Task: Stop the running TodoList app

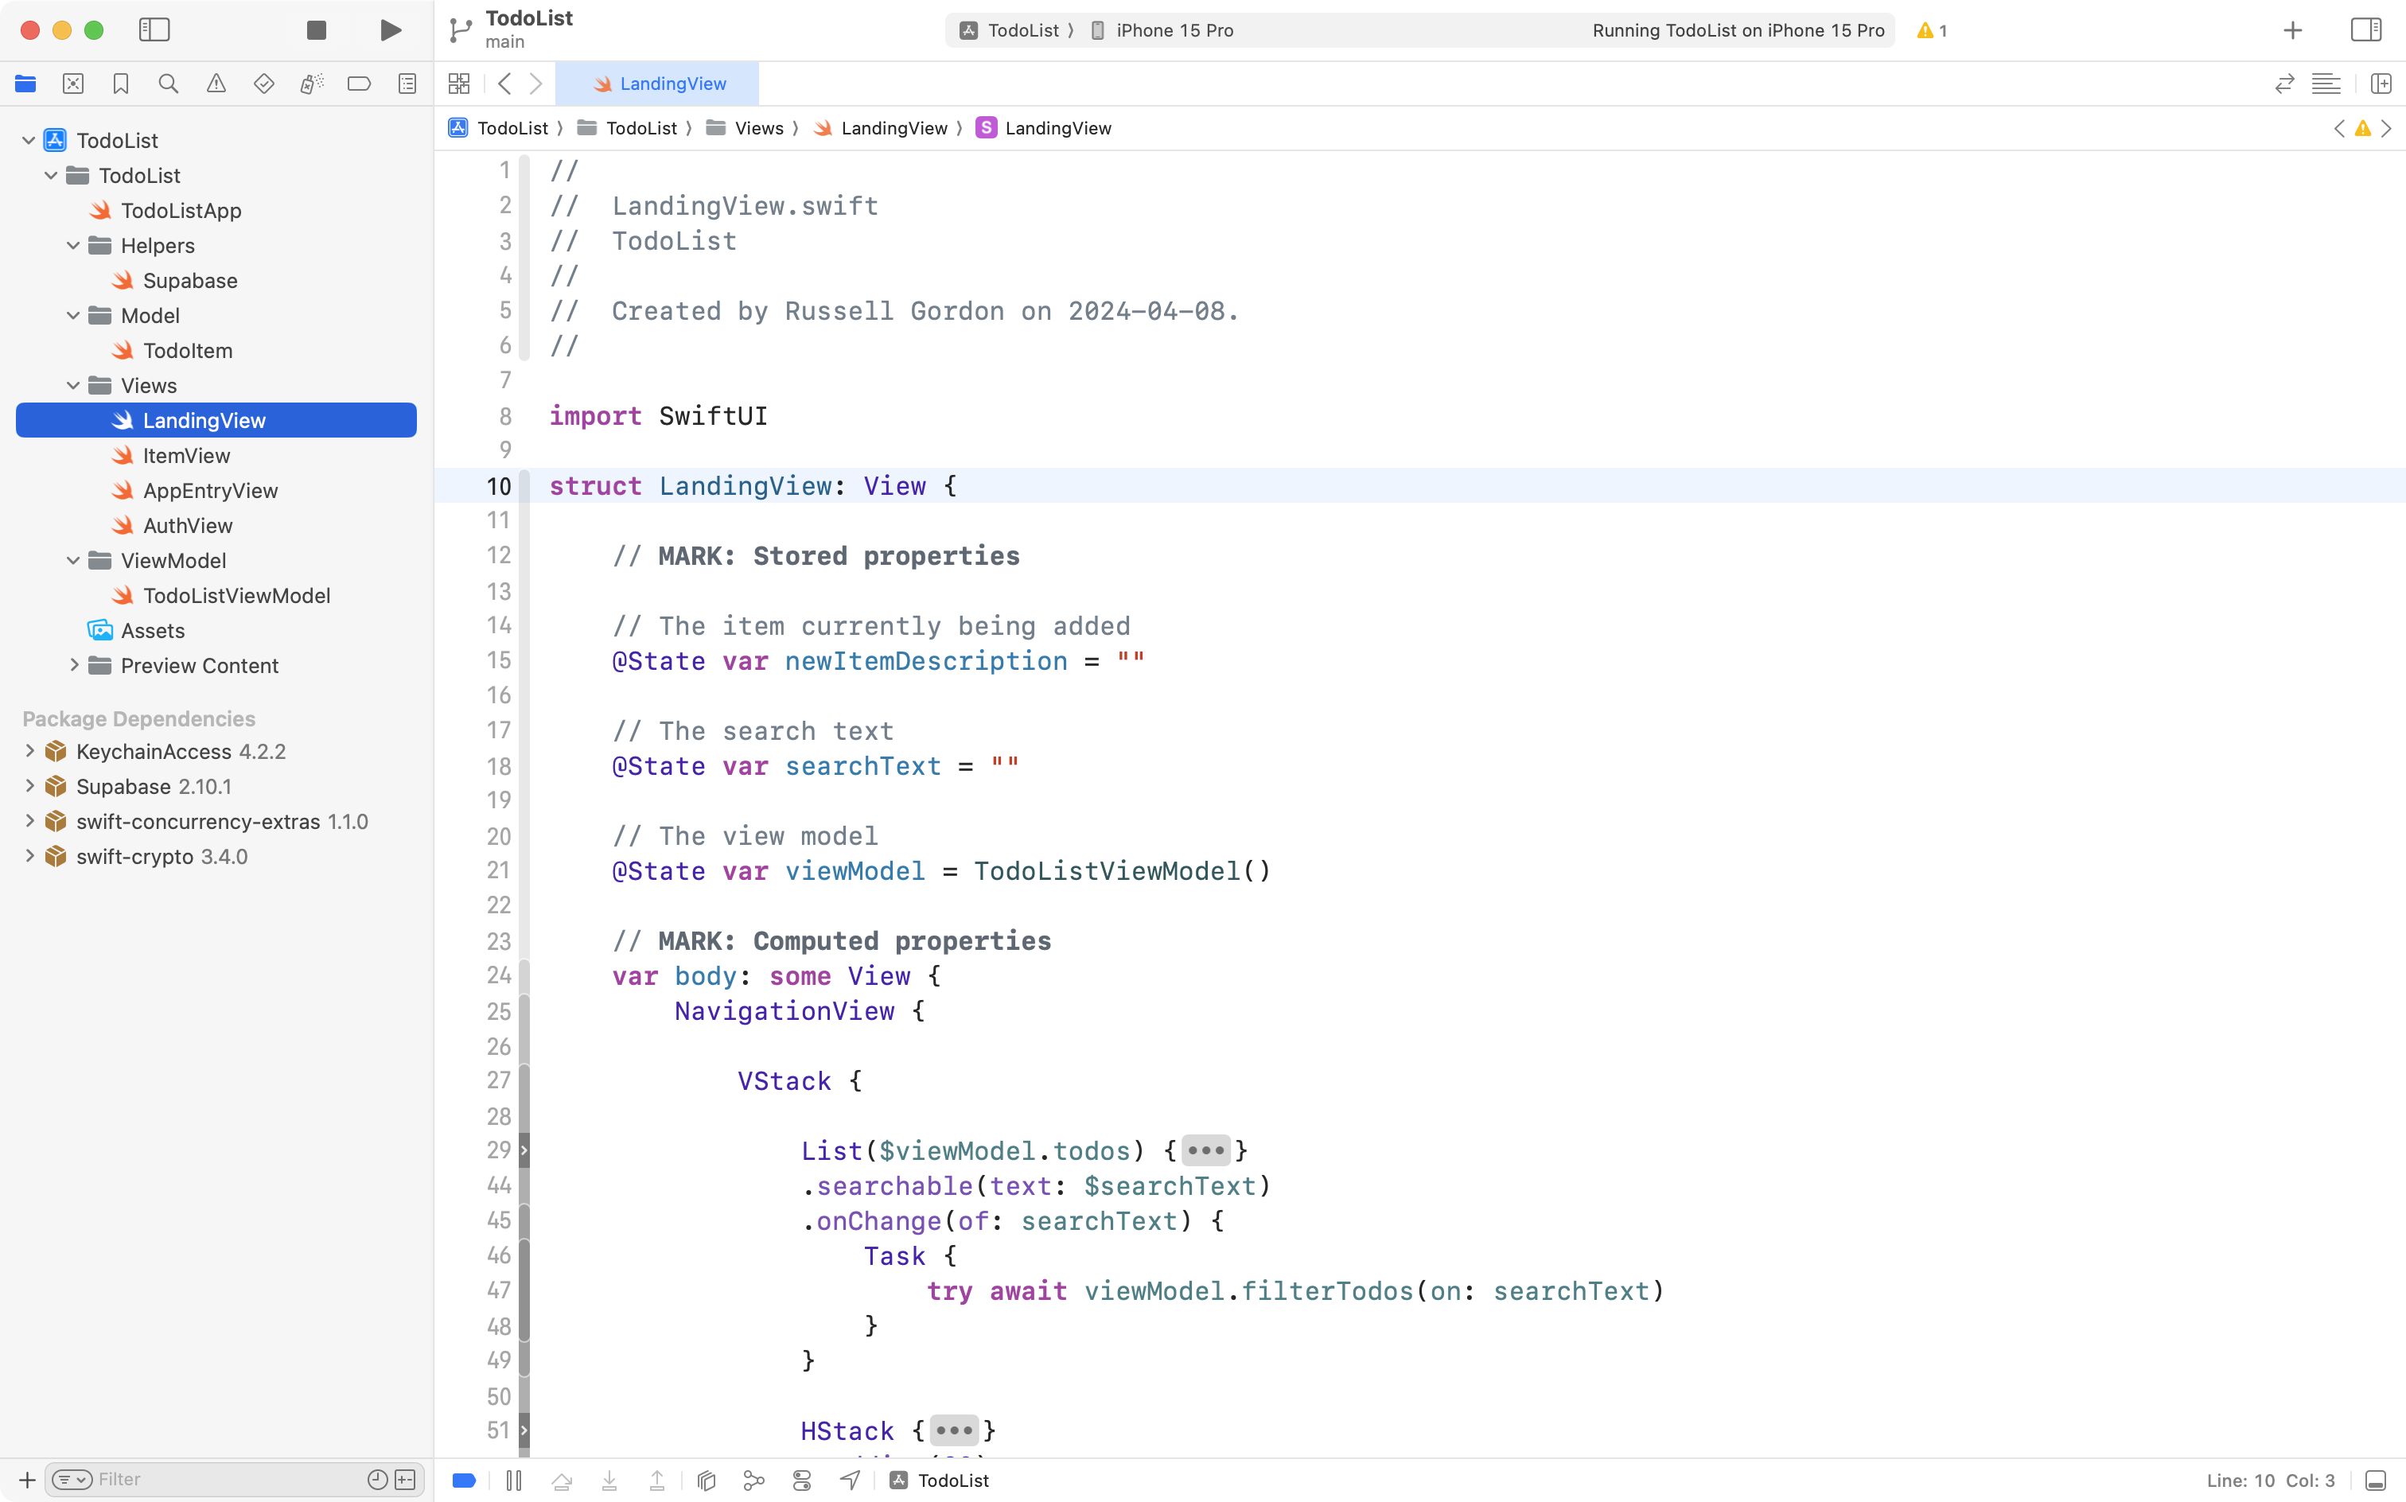Action: coord(316,29)
